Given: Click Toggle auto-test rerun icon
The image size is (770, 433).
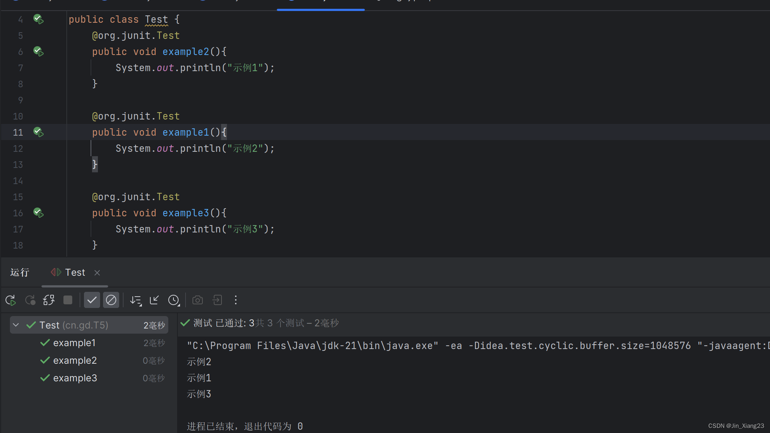Looking at the screenshot, I should click(49, 300).
